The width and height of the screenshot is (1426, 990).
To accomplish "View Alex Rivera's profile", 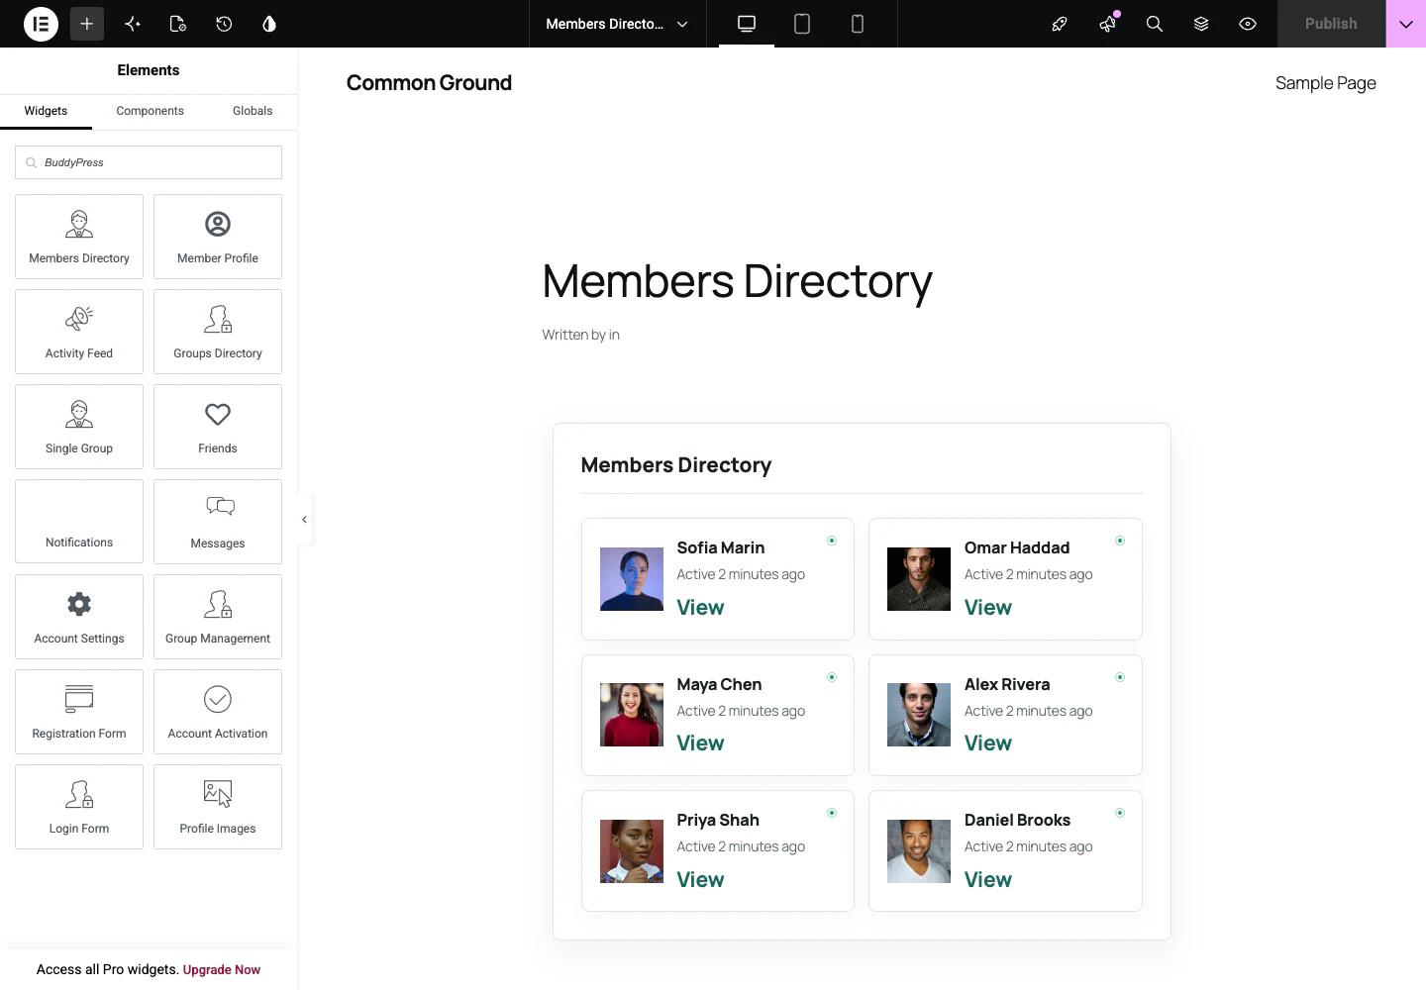I will click(x=988, y=743).
